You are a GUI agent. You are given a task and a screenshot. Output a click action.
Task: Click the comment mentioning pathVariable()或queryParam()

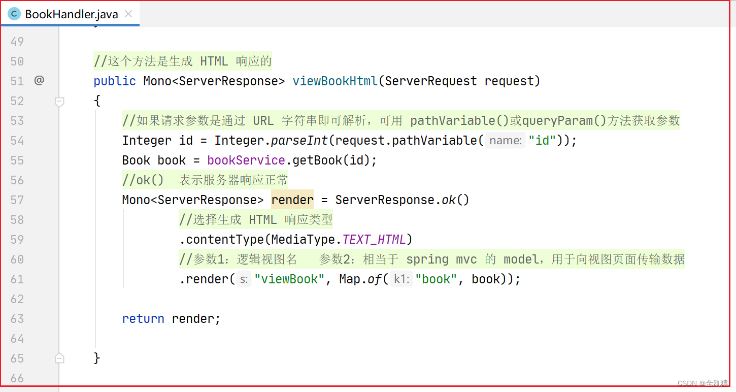[x=401, y=121]
